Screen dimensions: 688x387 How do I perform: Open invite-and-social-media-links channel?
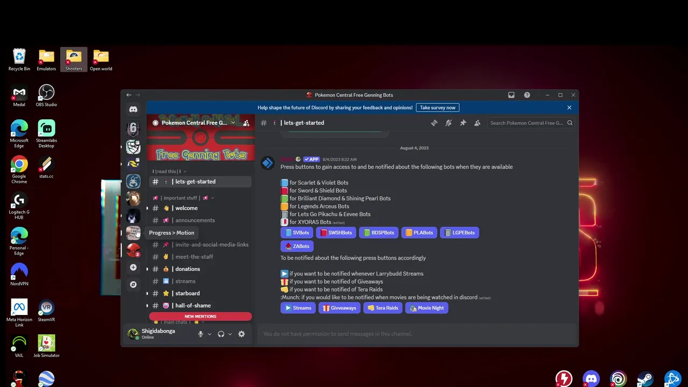[199, 245]
